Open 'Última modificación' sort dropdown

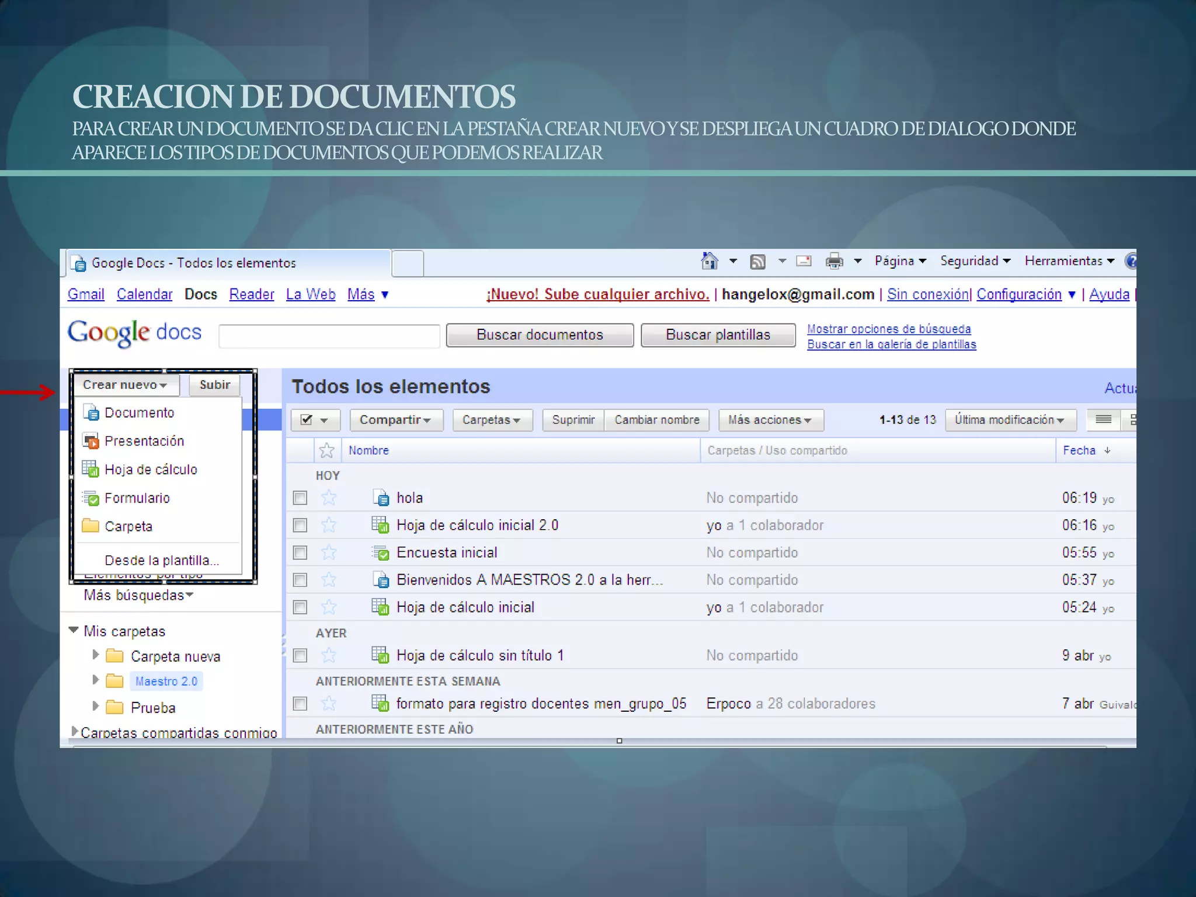1010,420
